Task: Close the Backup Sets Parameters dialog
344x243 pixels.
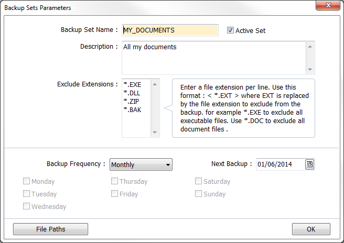Action: [328, 6]
